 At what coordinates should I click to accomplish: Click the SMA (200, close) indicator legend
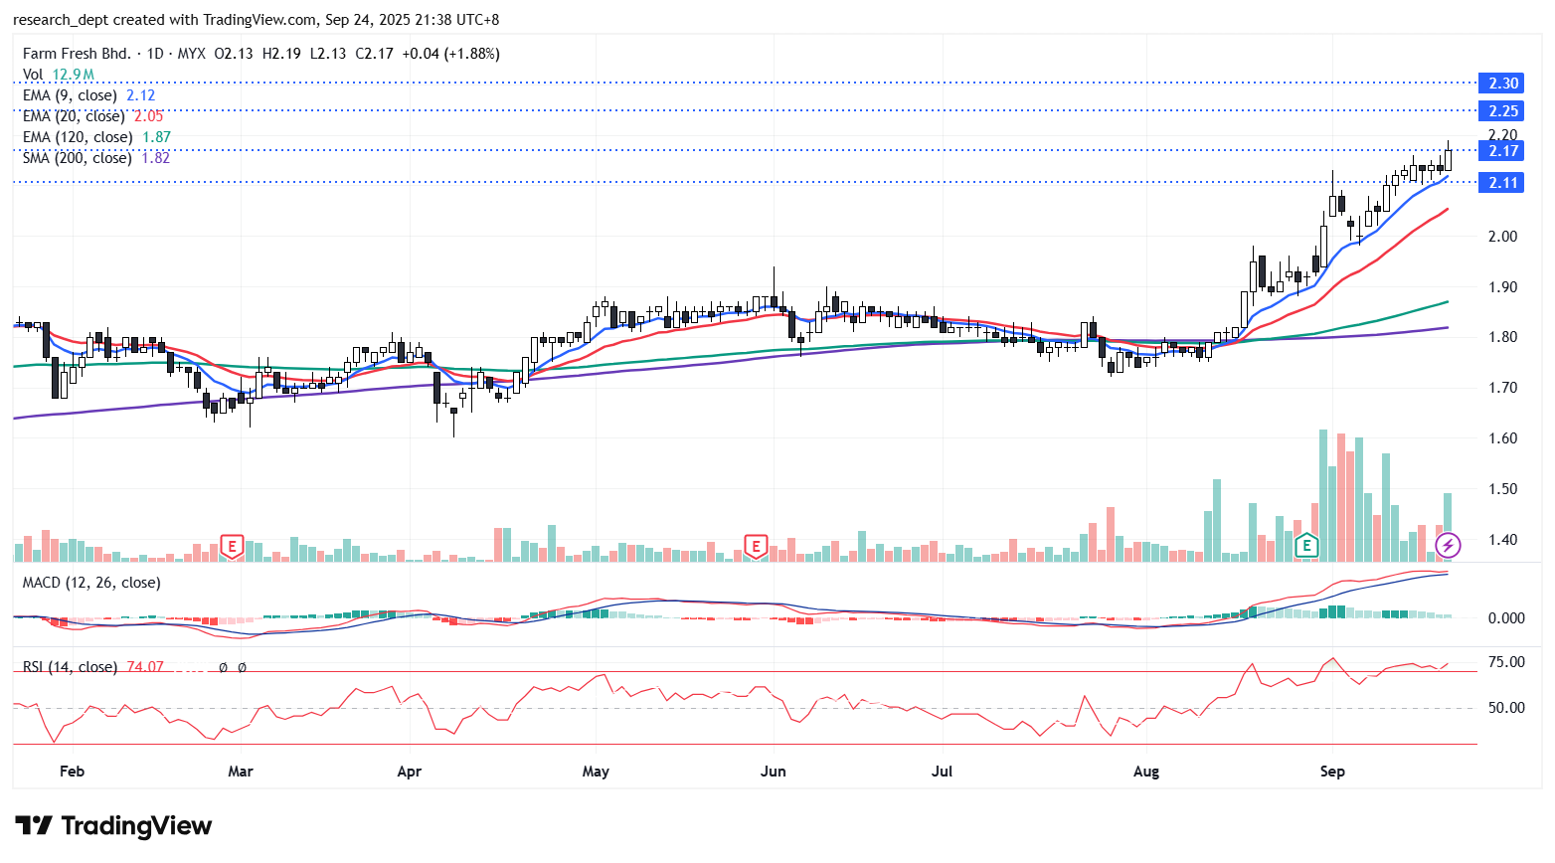point(78,158)
